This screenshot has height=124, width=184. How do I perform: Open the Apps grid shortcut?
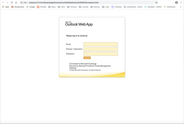(6, 7)
